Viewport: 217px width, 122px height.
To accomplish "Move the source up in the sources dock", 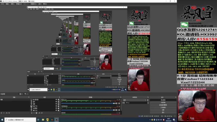I will pos(39,113).
